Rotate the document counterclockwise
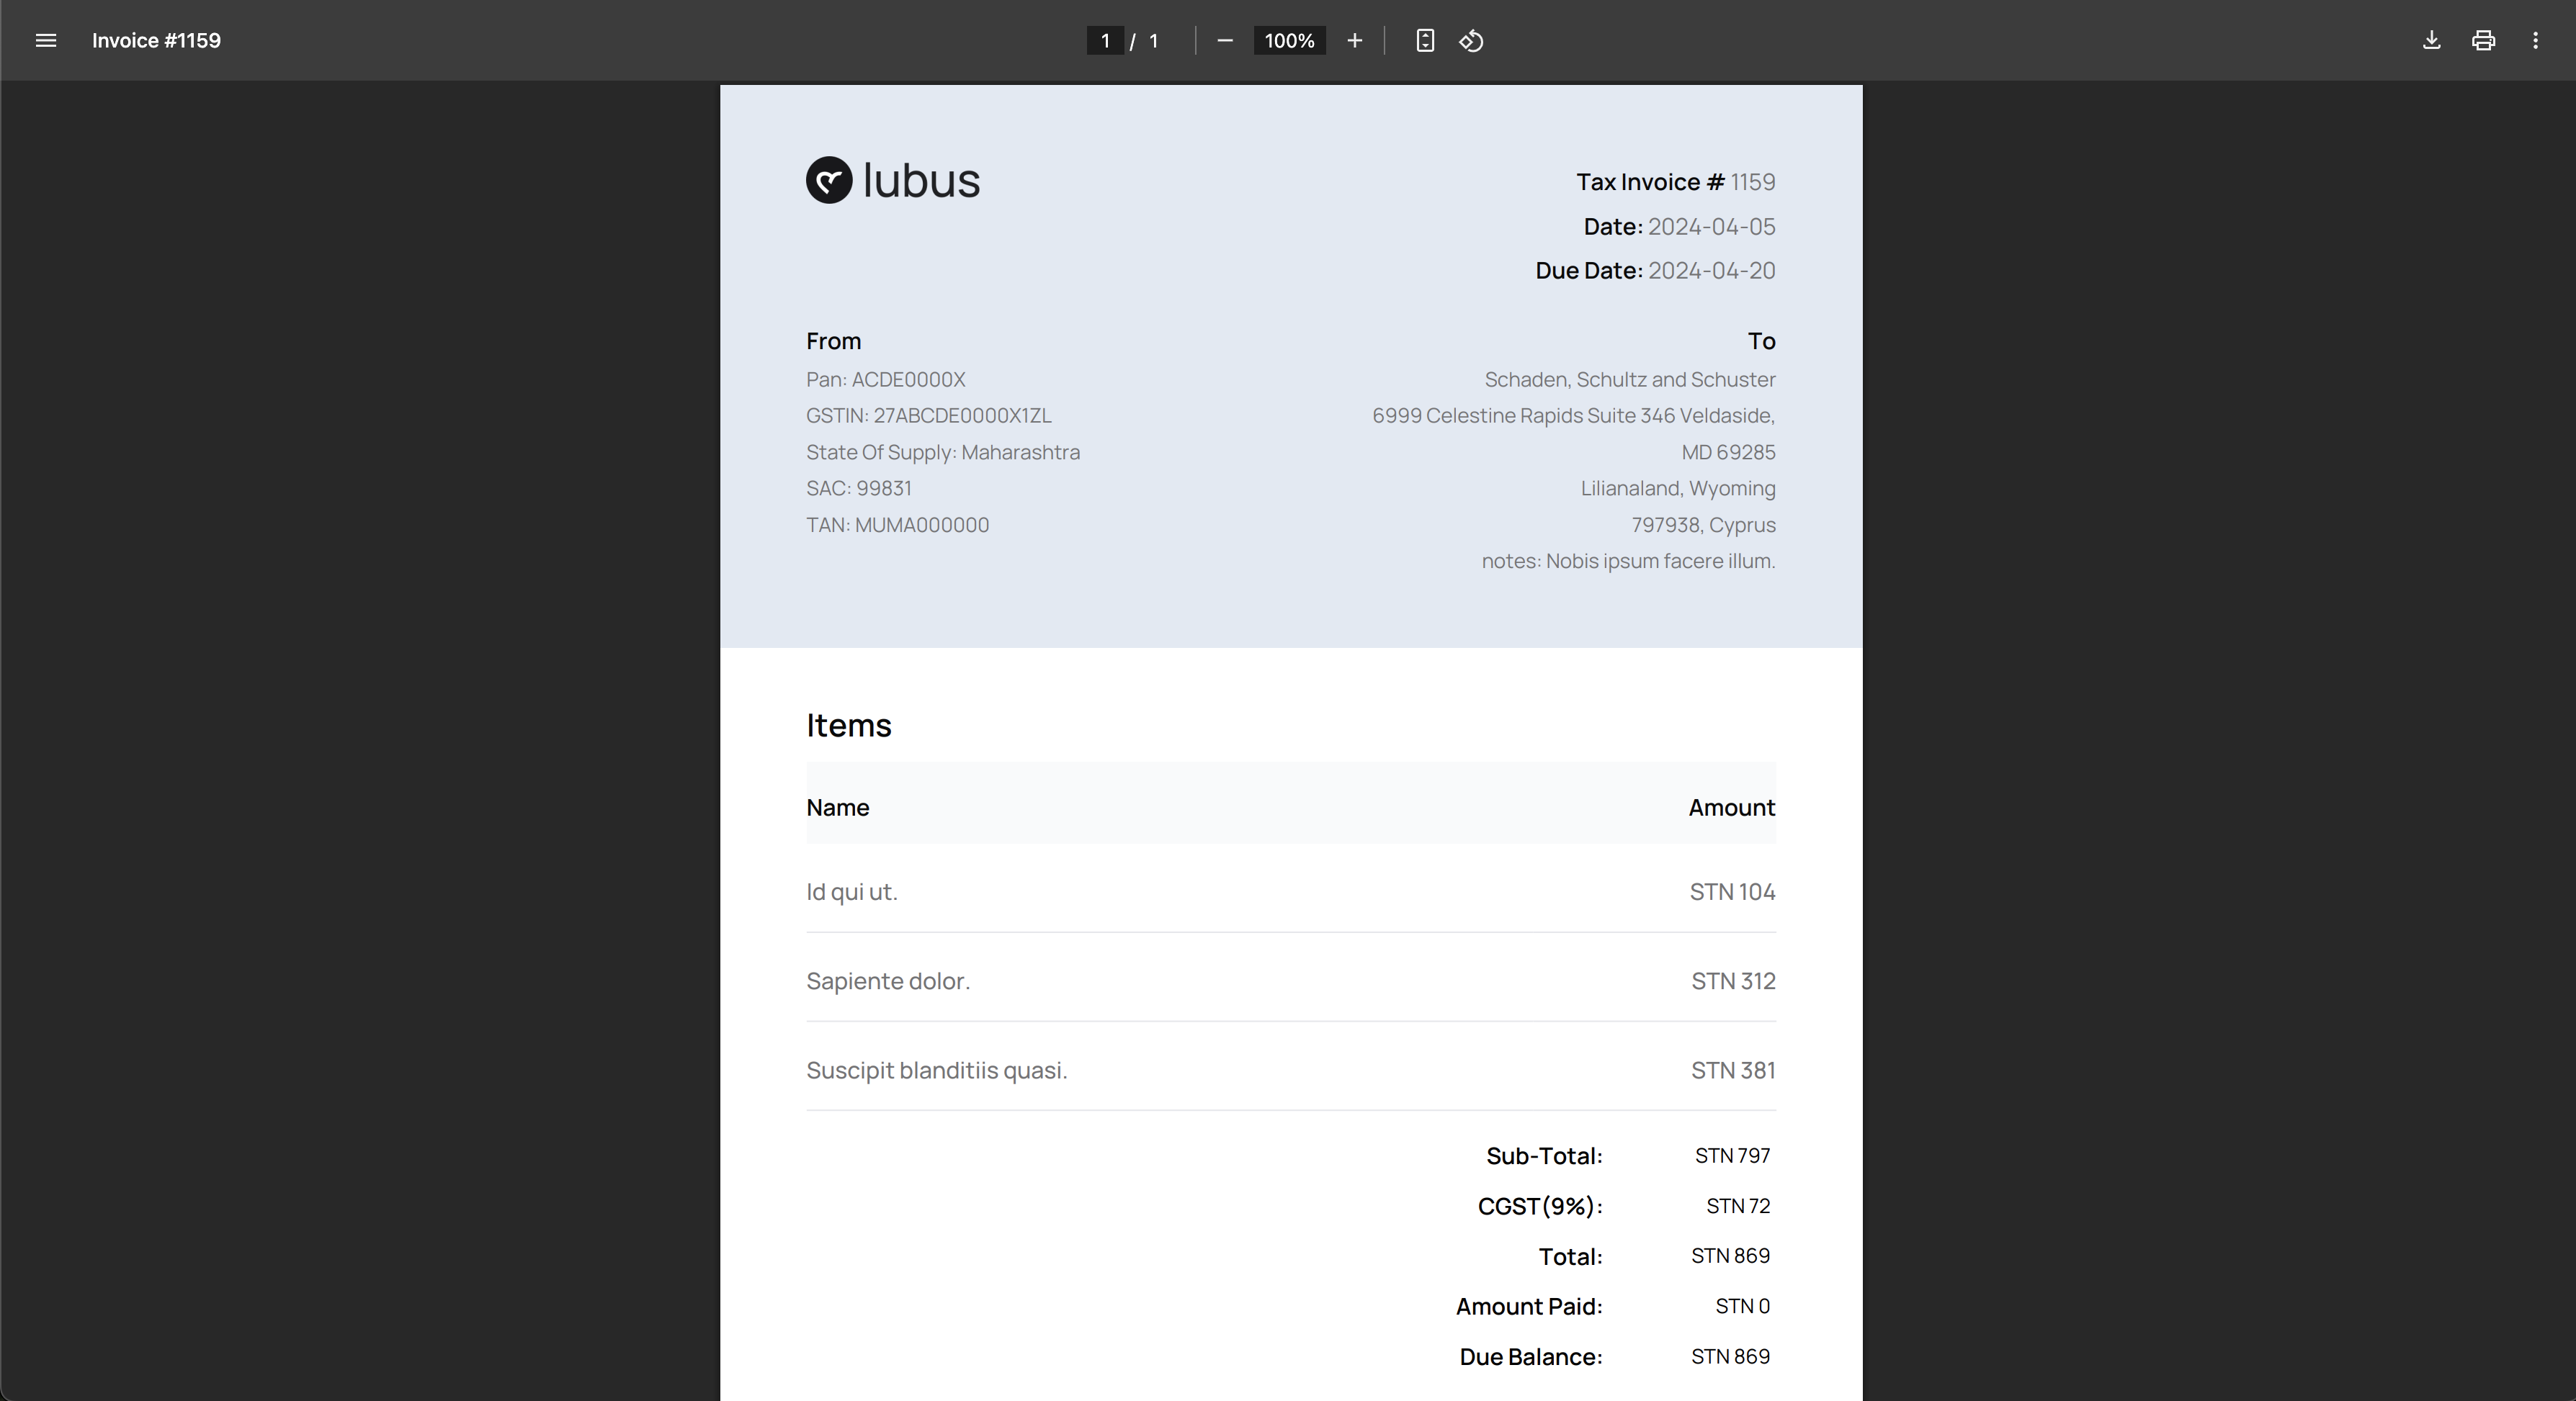This screenshot has height=1401, width=2576. [x=1471, y=41]
